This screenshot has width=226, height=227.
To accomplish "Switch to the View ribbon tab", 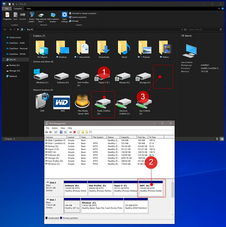I will coord(29,8).
